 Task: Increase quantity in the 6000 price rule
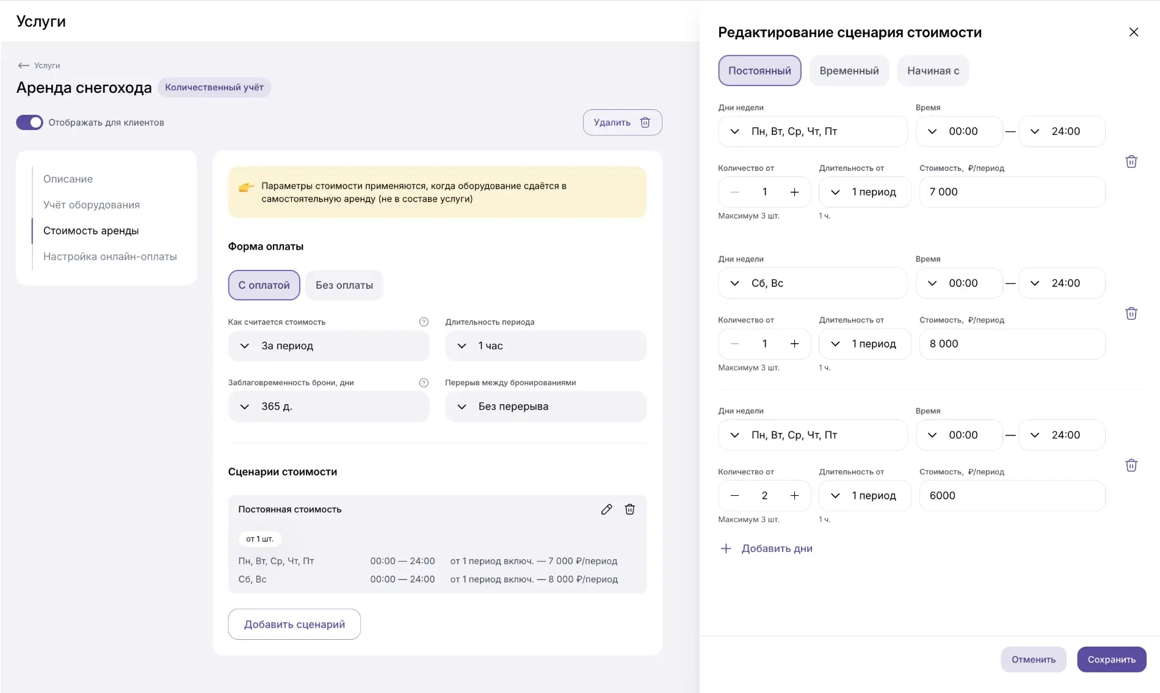coord(794,496)
